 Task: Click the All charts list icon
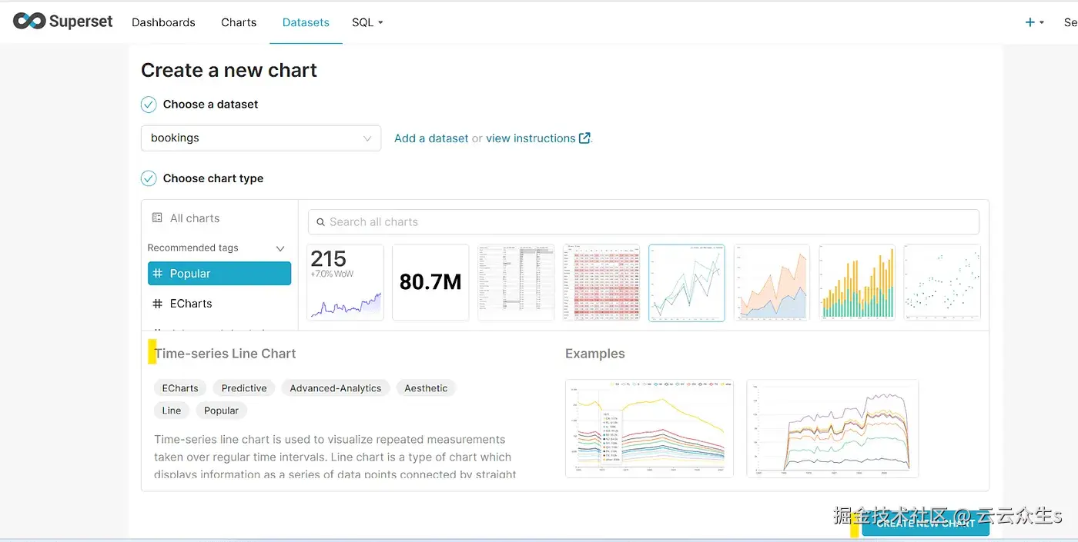coord(157,218)
